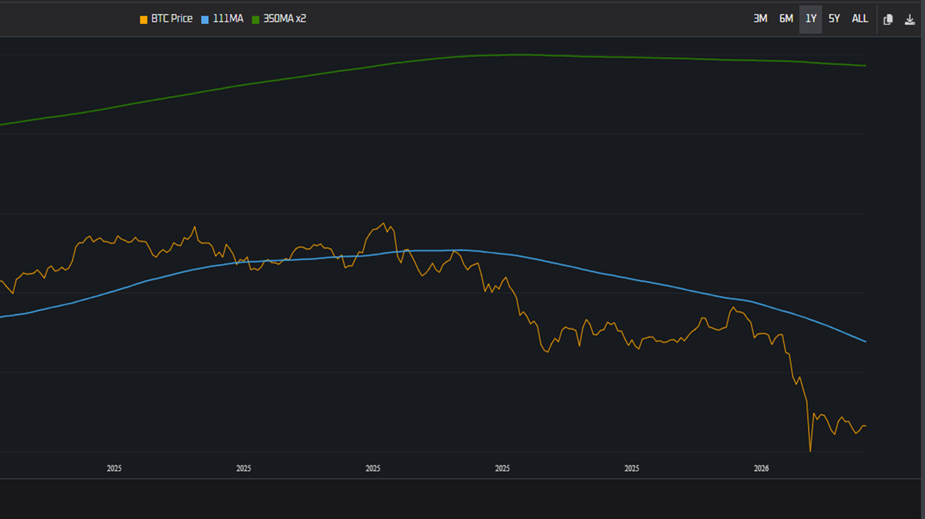Click the green 350MA x2 legend square

[x=256, y=19]
